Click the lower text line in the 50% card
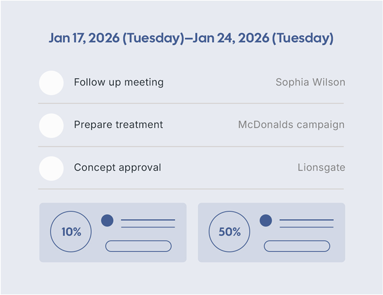 tap(306, 227)
